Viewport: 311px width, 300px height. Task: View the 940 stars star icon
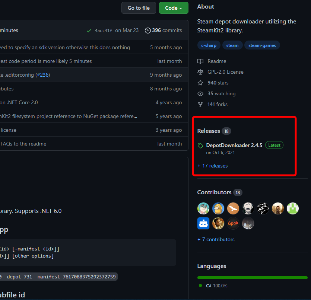(200, 83)
